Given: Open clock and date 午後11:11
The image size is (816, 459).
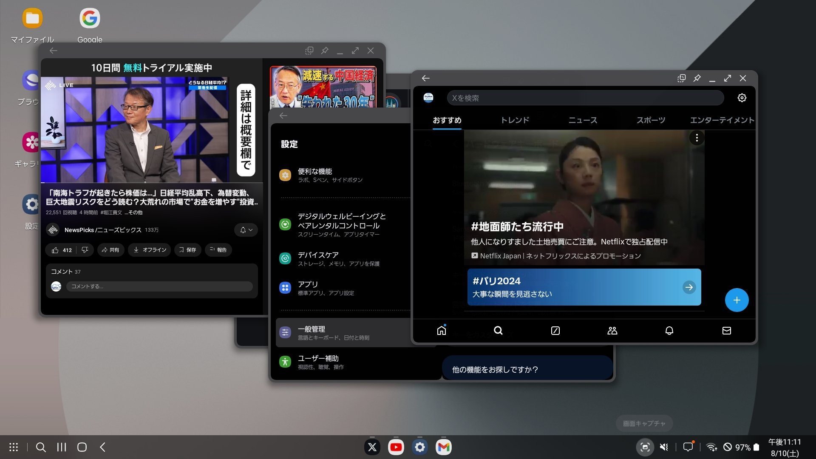Looking at the screenshot, I should (x=785, y=448).
